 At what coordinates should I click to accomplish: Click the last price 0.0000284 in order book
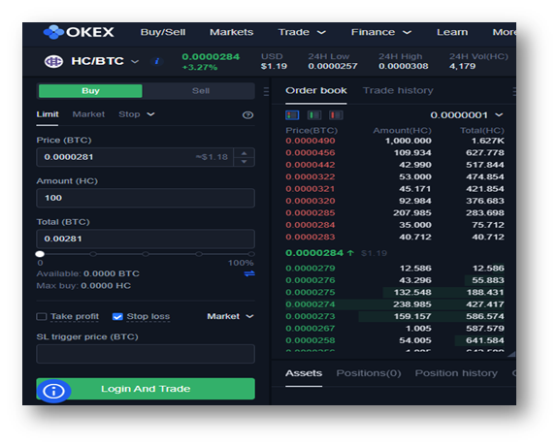(314, 253)
